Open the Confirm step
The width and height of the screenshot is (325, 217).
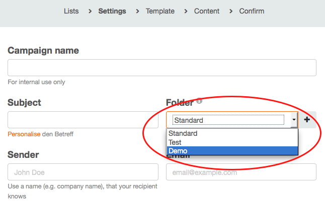click(252, 11)
